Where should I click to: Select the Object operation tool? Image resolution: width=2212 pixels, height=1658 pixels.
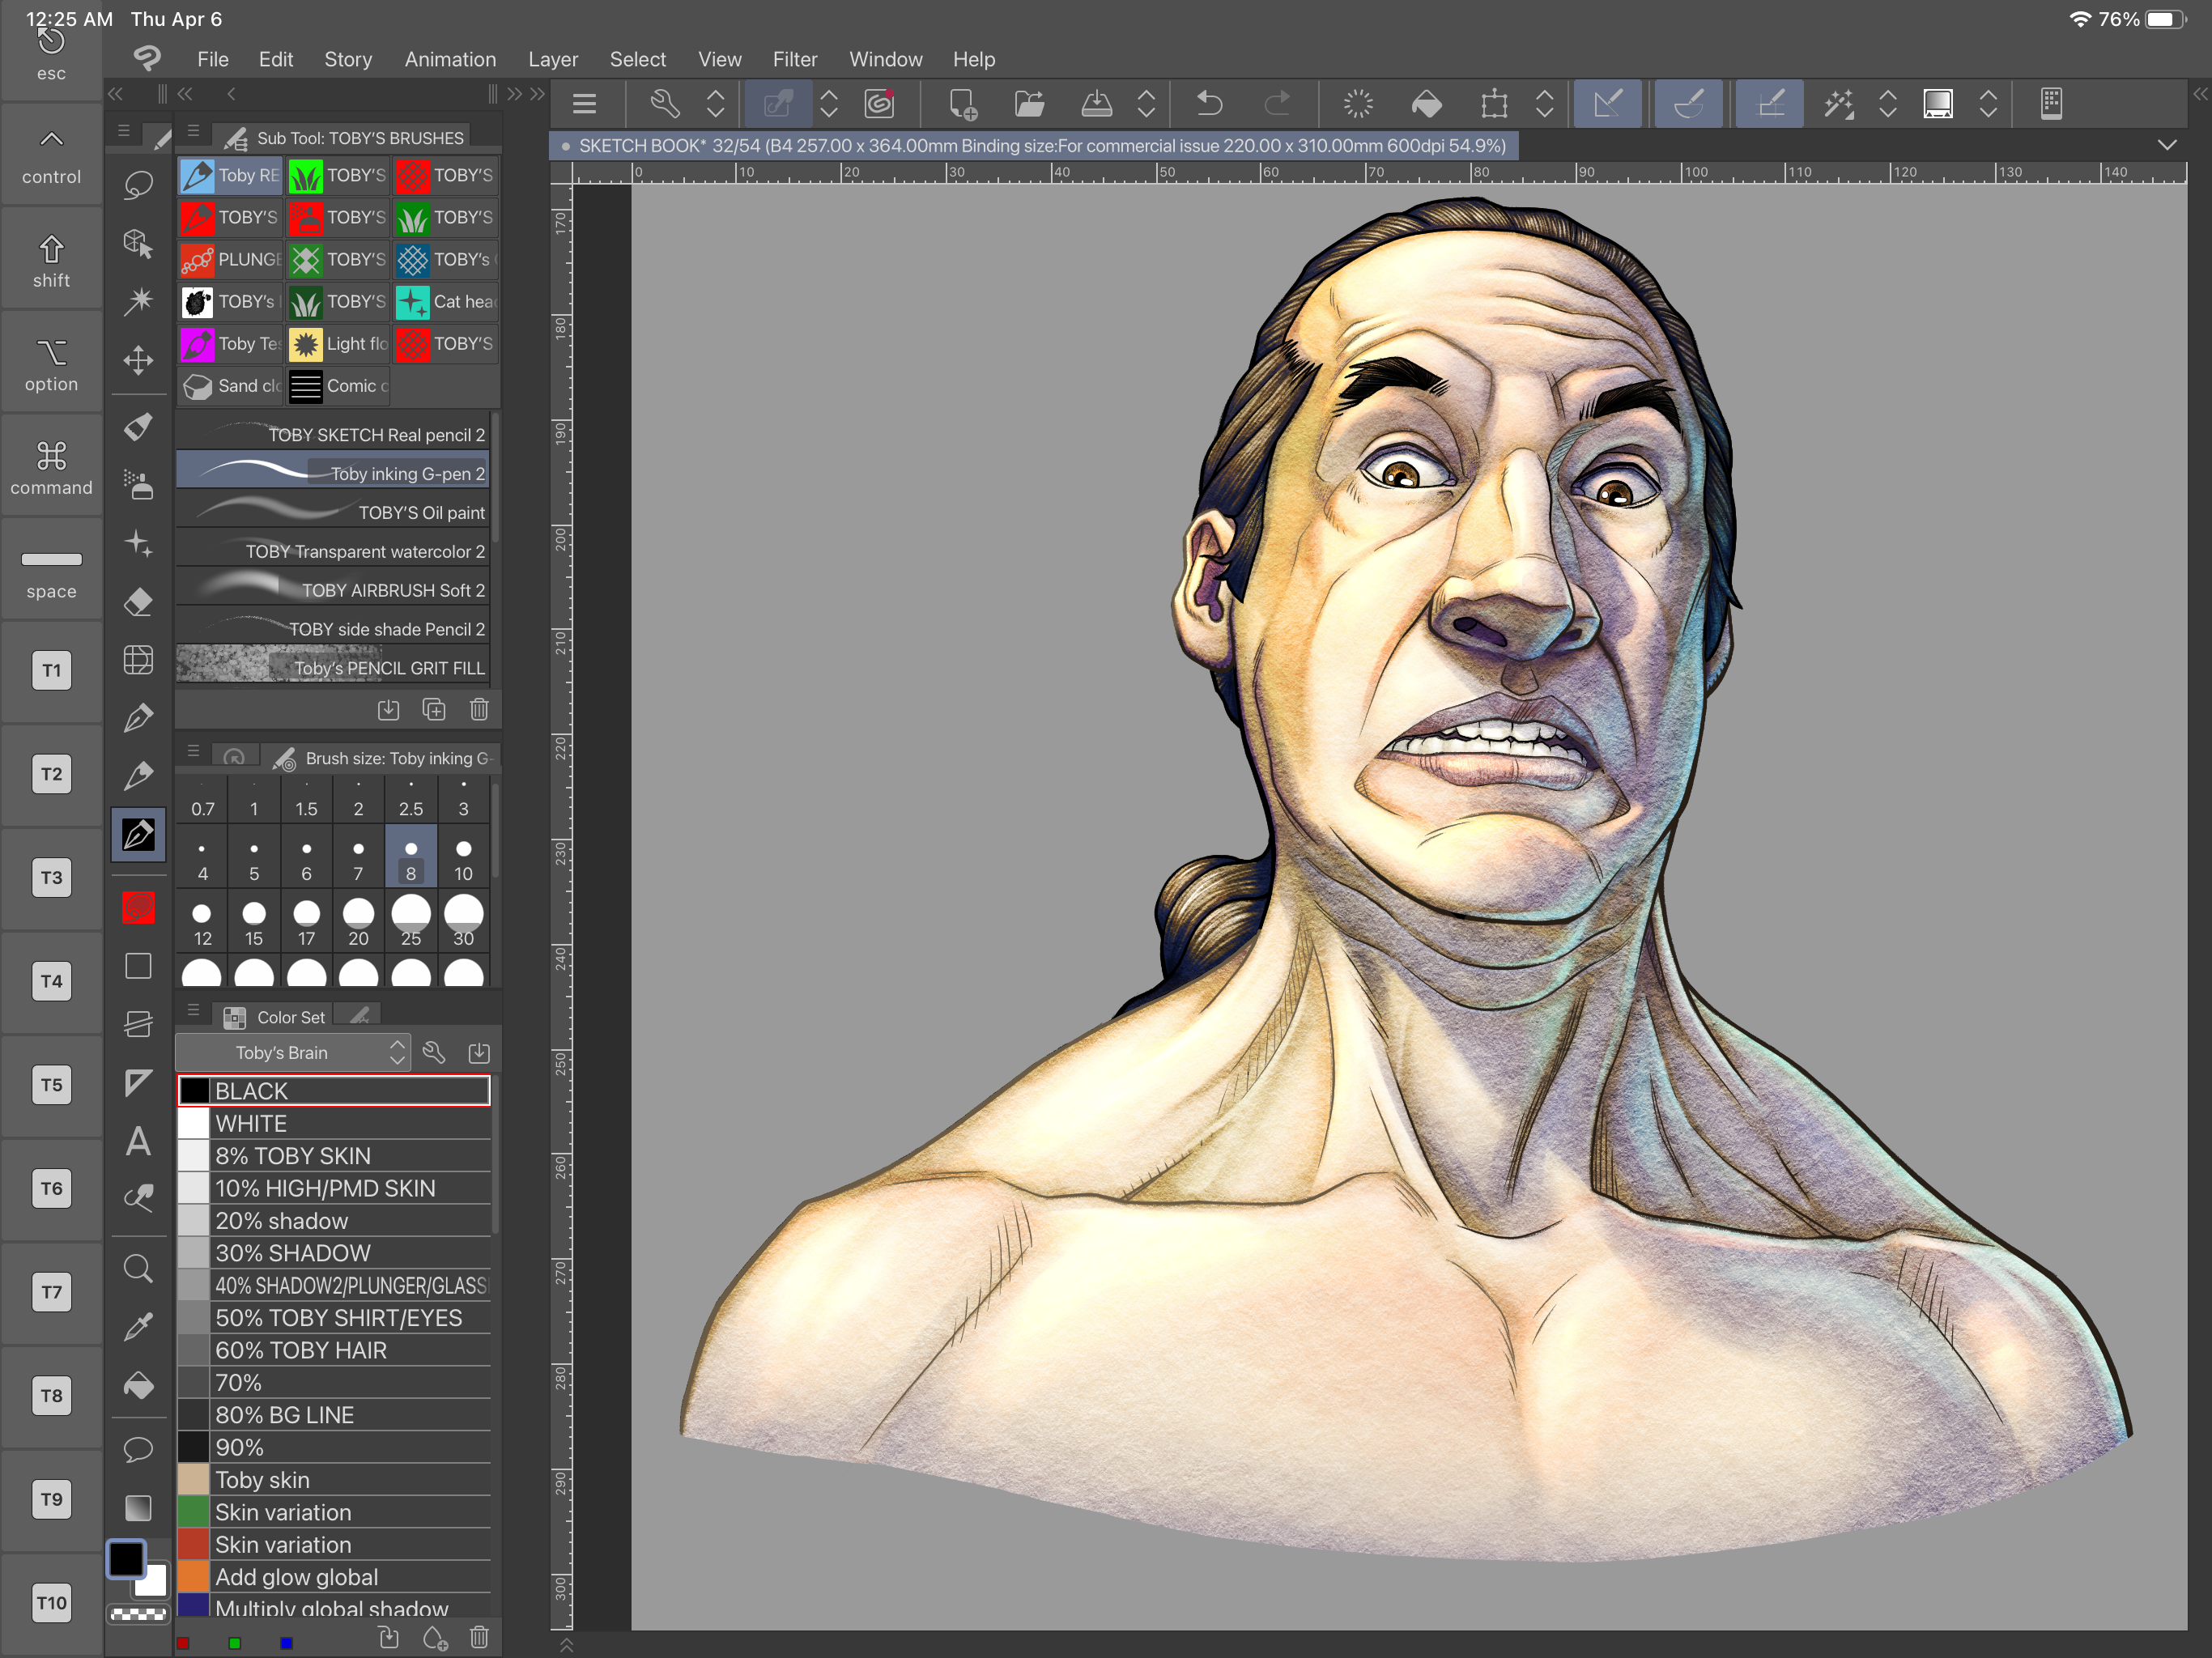click(138, 243)
